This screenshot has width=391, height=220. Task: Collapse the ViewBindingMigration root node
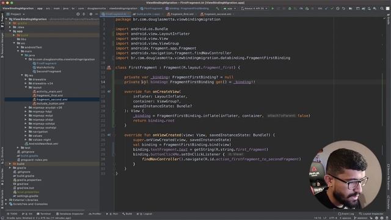[7, 19]
